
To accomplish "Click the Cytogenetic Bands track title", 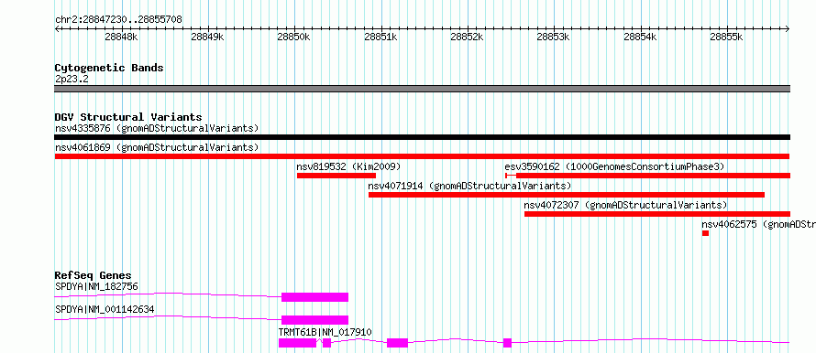I will [x=109, y=68].
